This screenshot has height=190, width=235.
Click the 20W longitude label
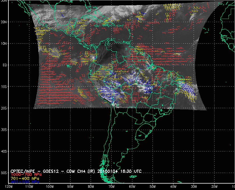[x=214, y=187]
